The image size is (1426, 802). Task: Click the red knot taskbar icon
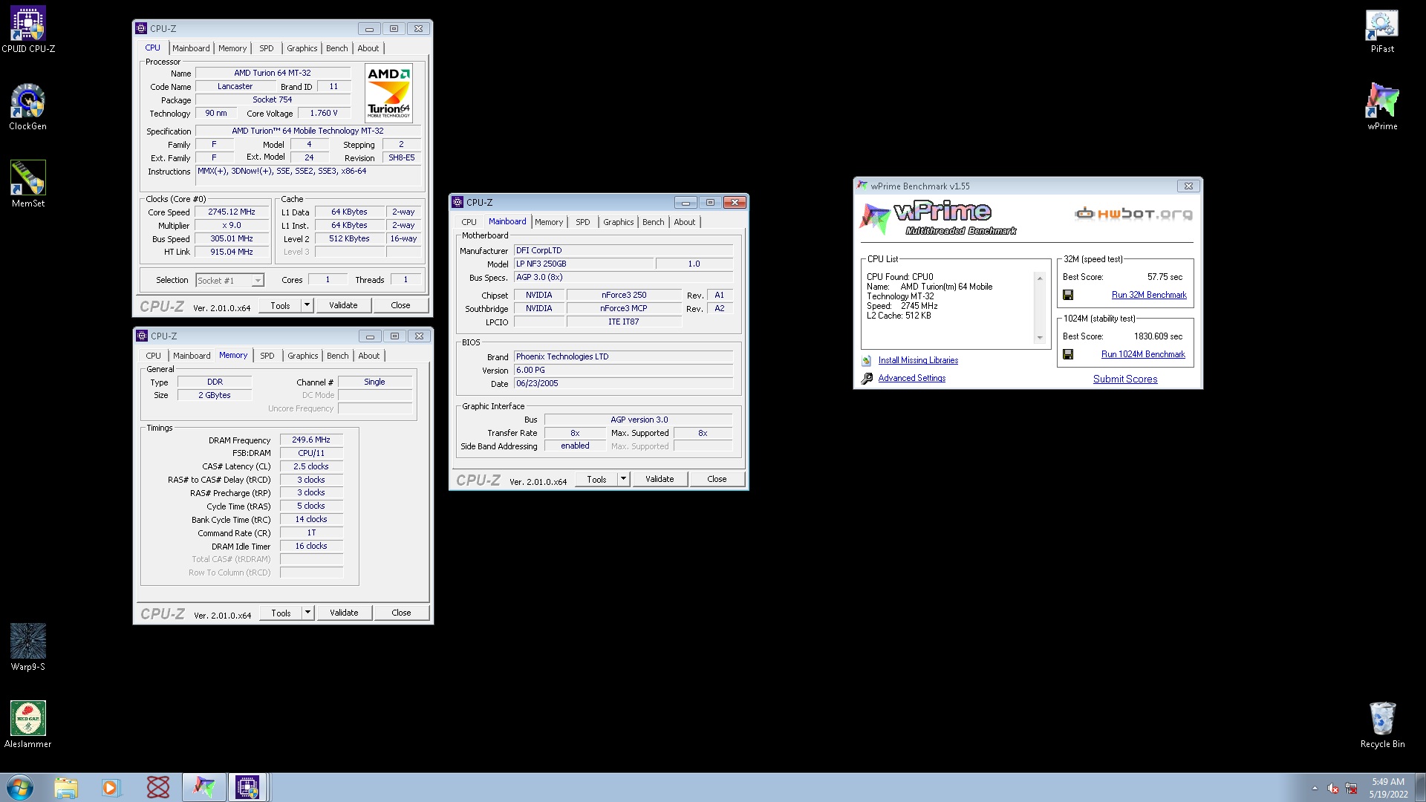click(157, 787)
